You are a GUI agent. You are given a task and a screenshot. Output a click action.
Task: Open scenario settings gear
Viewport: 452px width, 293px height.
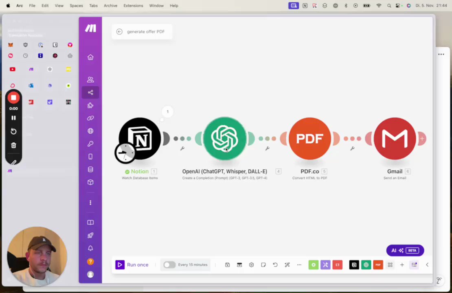pos(251,265)
